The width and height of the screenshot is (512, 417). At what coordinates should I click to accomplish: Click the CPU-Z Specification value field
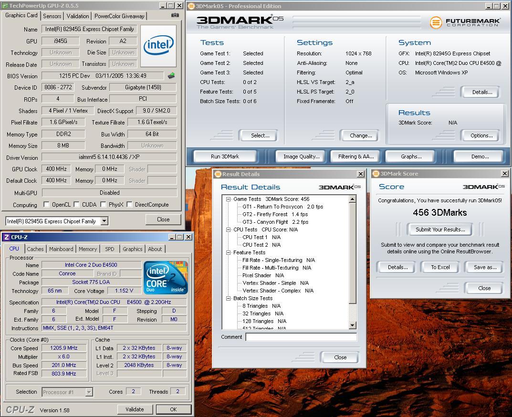[x=114, y=302]
